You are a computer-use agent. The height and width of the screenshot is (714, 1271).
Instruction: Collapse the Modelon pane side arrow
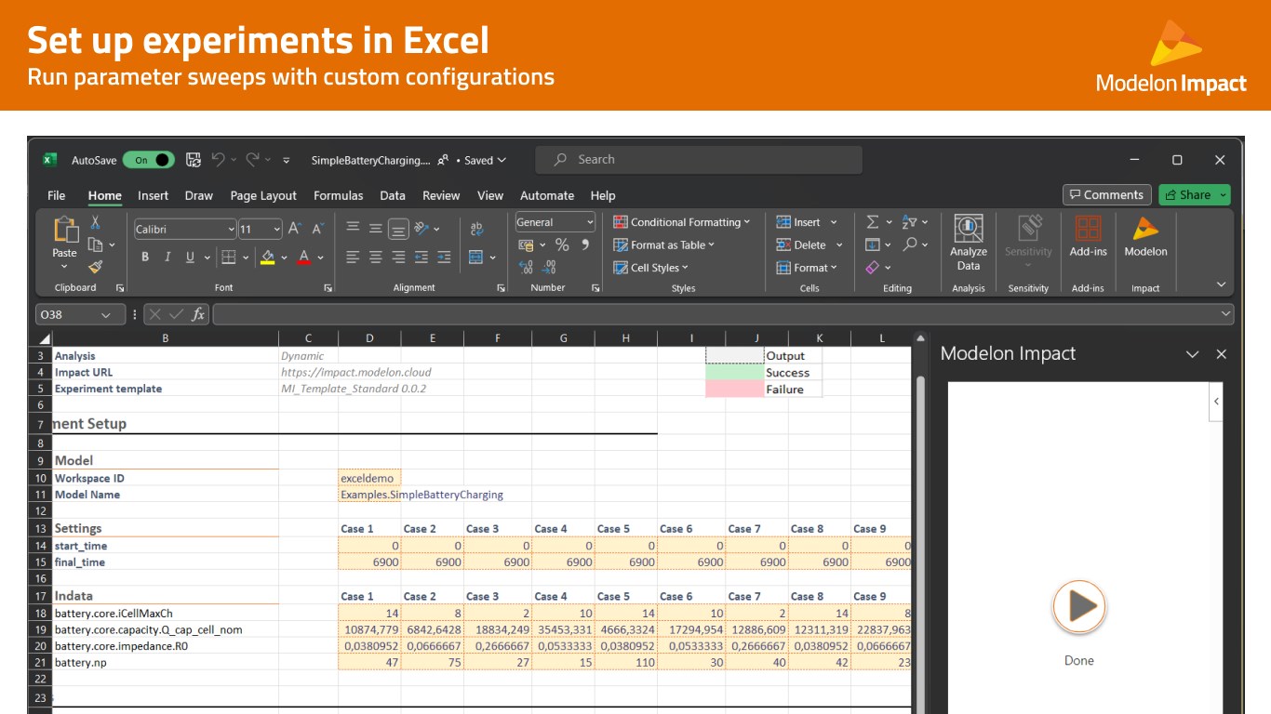[1216, 402]
